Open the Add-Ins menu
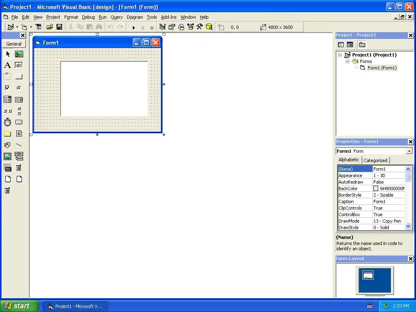416x312 pixels. 169,17
